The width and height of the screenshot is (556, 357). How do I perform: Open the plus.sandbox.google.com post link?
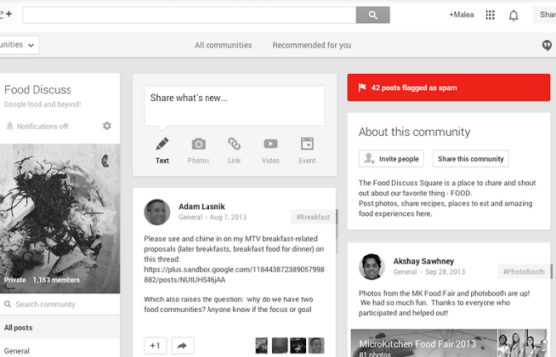pos(233,274)
